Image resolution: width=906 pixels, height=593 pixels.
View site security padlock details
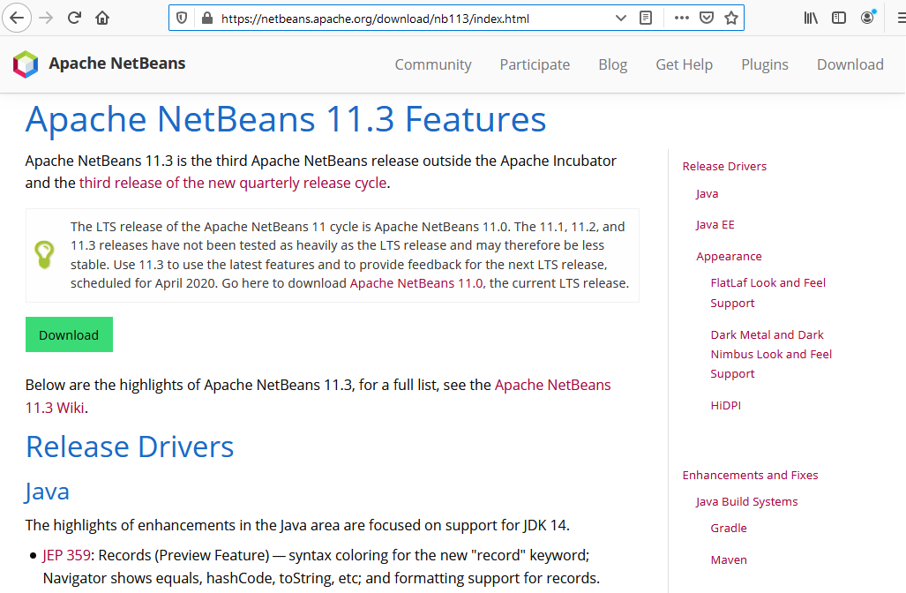(x=207, y=18)
